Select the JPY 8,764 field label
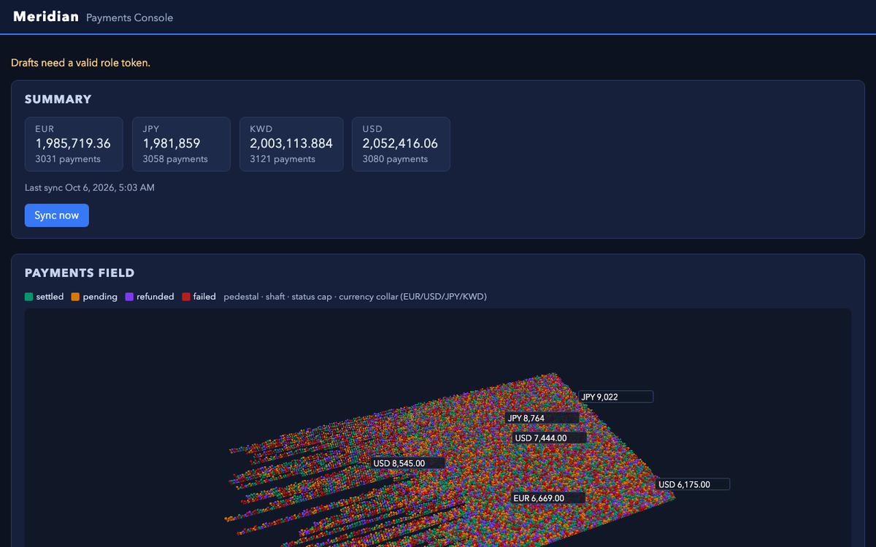 click(542, 418)
